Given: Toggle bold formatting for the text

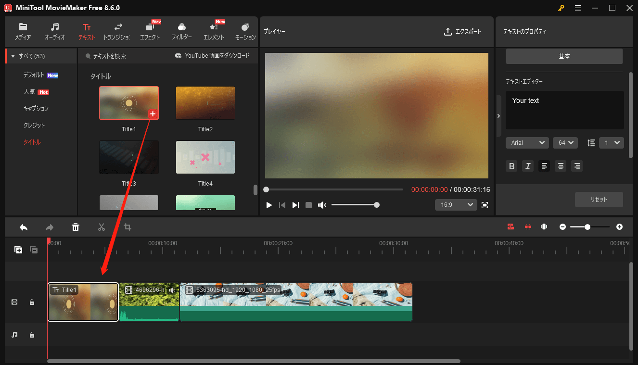Looking at the screenshot, I should pos(511,166).
